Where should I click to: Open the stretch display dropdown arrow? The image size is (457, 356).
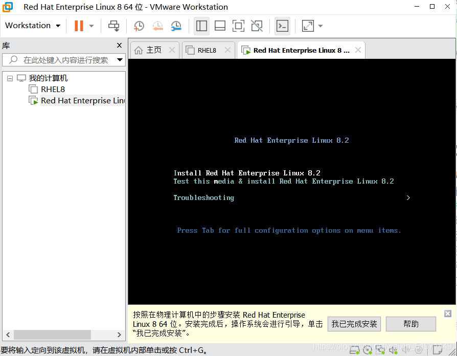pyautogui.click(x=321, y=26)
